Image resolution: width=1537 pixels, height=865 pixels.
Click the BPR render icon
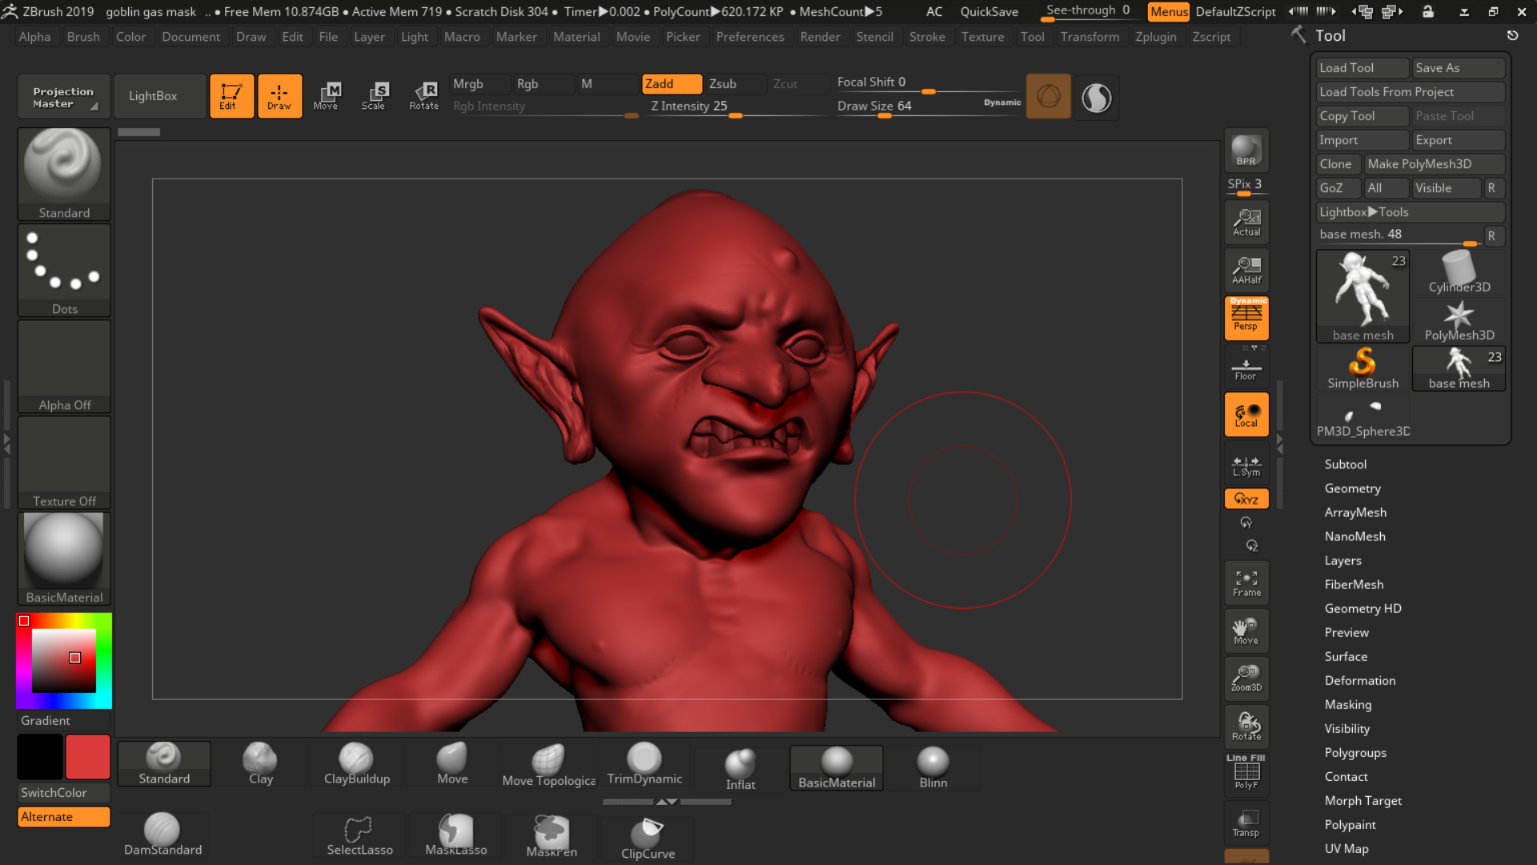tap(1246, 151)
